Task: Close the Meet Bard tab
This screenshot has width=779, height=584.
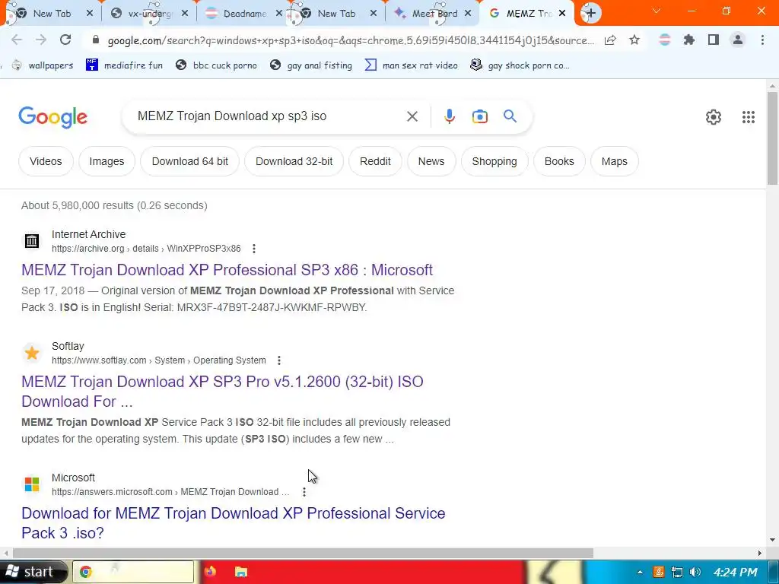Action: [x=468, y=14]
